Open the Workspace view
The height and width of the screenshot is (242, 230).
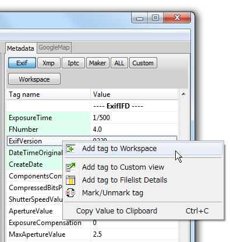click(34, 79)
